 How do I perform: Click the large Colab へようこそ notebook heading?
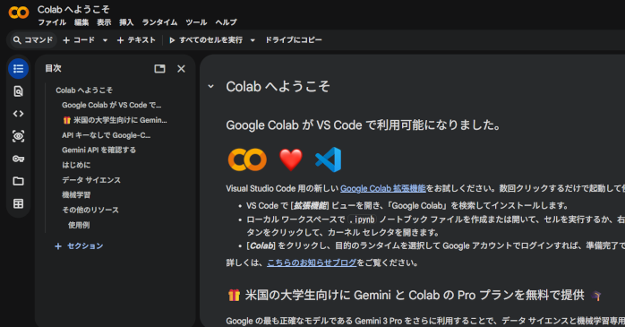278,86
